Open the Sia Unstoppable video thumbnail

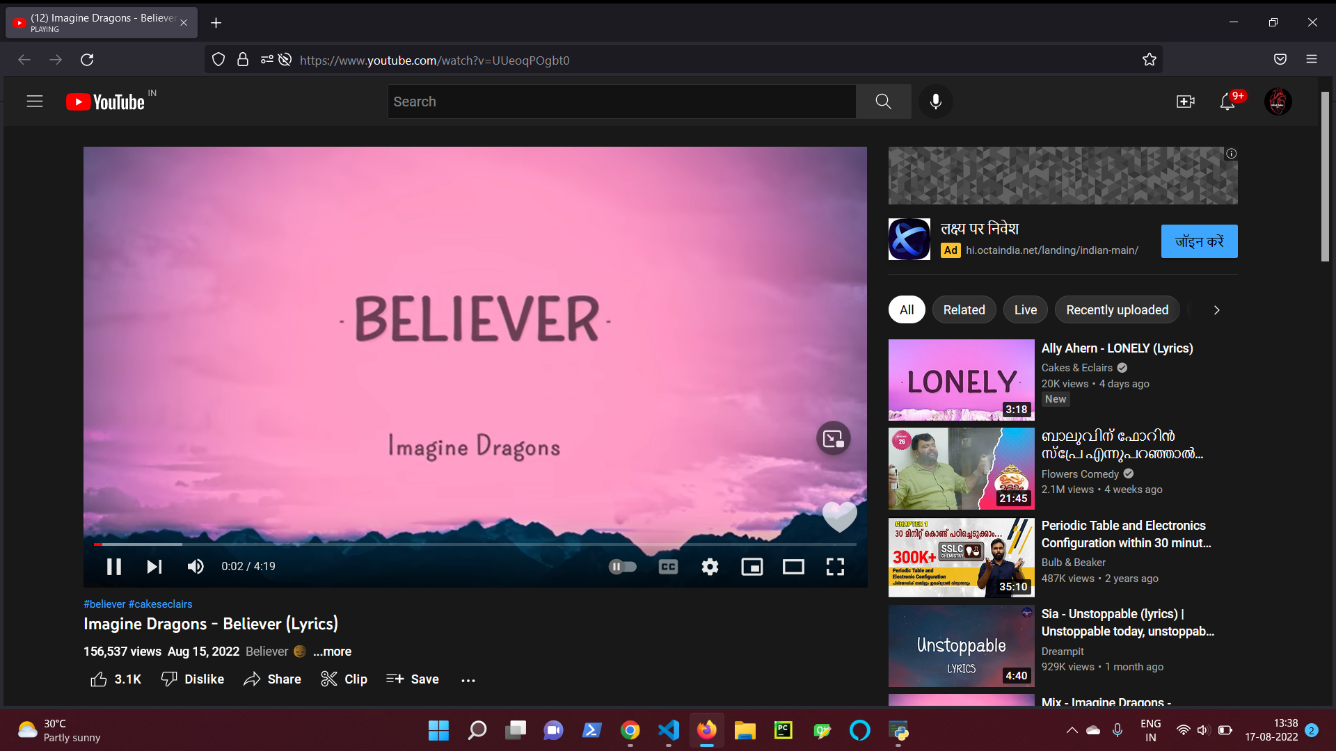coord(961,646)
